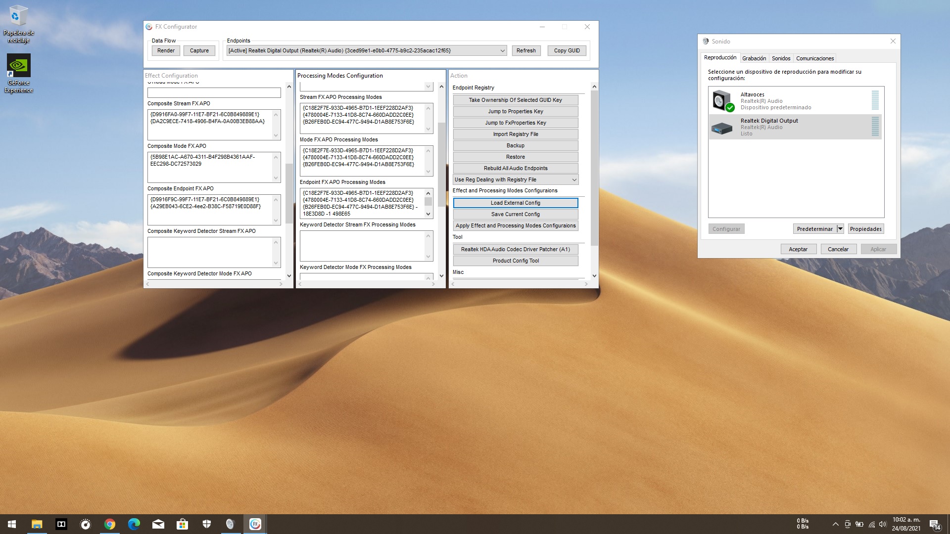Viewport: 950px width, 534px height.
Task: Click Load External Config
Action: coord(516,203)
